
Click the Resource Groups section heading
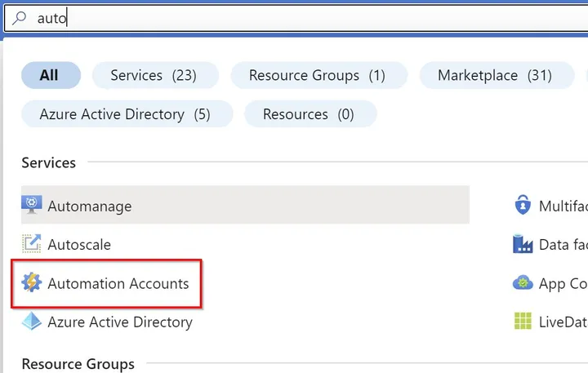point(78,364)
